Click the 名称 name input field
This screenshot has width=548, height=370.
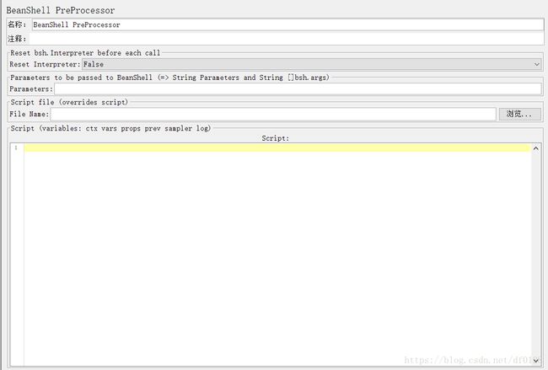tap(287, 24)
